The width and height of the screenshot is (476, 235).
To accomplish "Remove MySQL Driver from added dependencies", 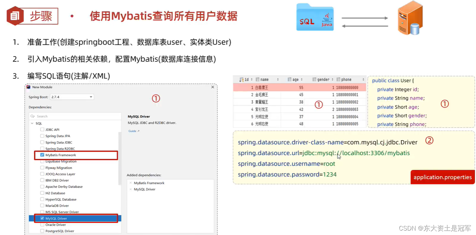I will tap(131, 189).
